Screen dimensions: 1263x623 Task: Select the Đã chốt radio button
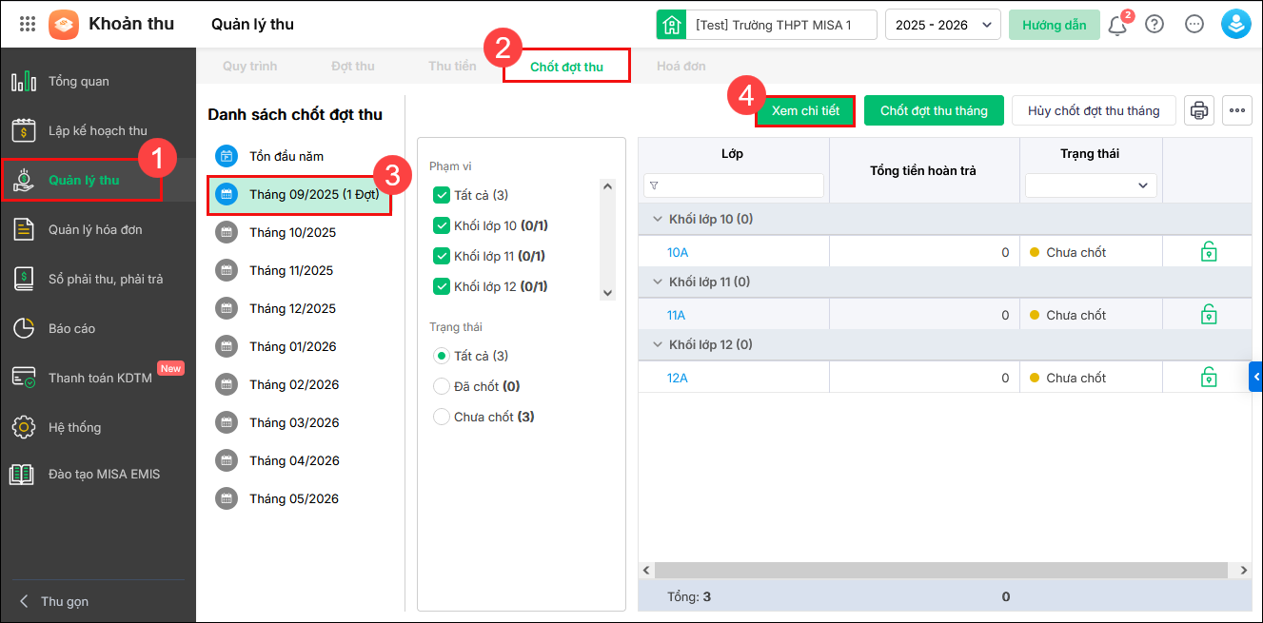(441, 386)
